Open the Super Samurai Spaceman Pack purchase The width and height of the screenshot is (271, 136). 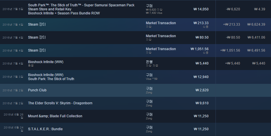(x=81, y=5)
